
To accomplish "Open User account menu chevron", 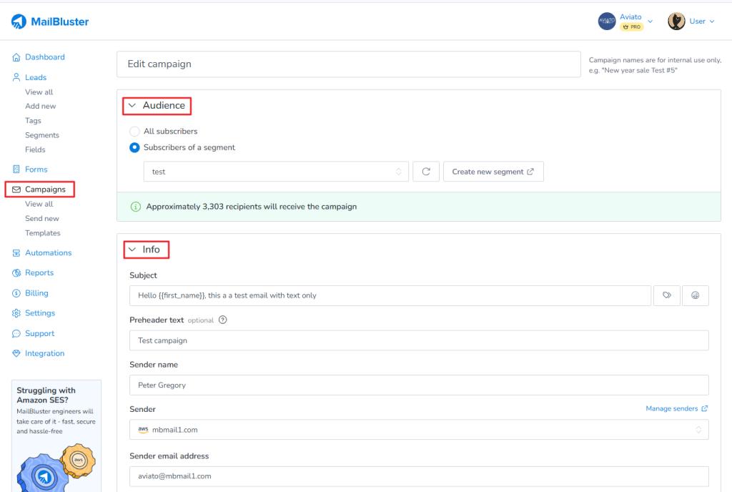I will (712, 21).
